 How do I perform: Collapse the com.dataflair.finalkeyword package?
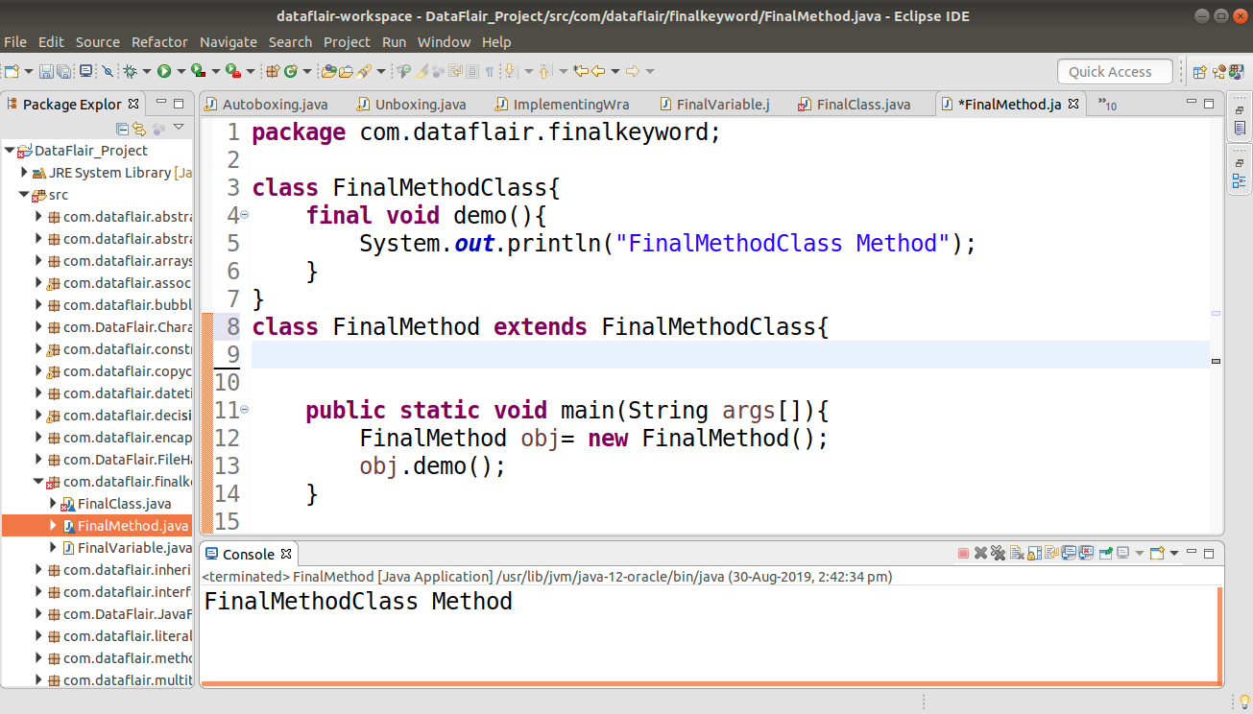pyautogui.click(x=37, y=481)
